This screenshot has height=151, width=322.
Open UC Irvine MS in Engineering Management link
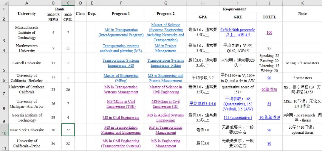(165, 144)
